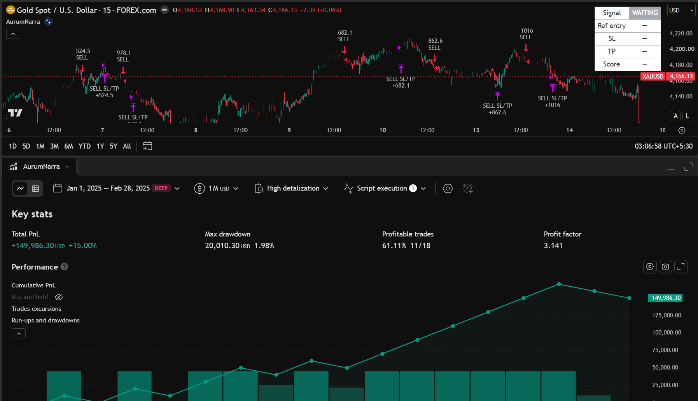Select the 5Y time range
This screenshot has height=401, width=698.
tap(113, 146)
